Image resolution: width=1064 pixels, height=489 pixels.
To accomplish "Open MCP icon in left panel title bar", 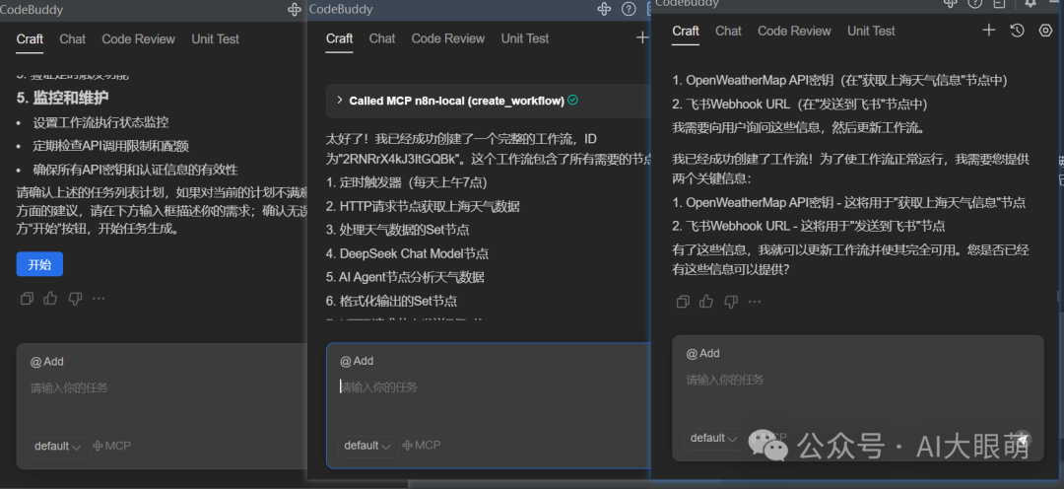I will pos(295,10).
